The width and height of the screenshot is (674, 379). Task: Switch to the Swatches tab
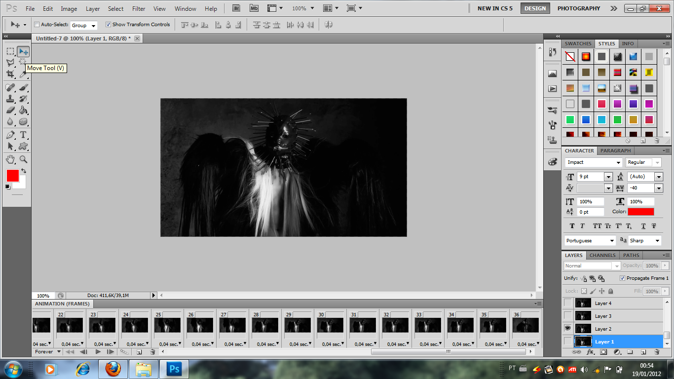578,43
